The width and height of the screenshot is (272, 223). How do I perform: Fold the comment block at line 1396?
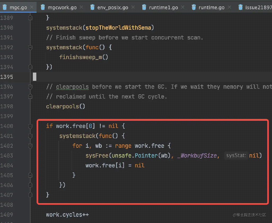tap(30, 87)
